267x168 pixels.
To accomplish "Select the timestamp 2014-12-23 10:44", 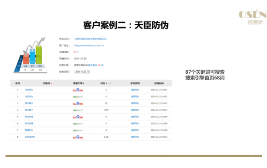I will [159, 137].
